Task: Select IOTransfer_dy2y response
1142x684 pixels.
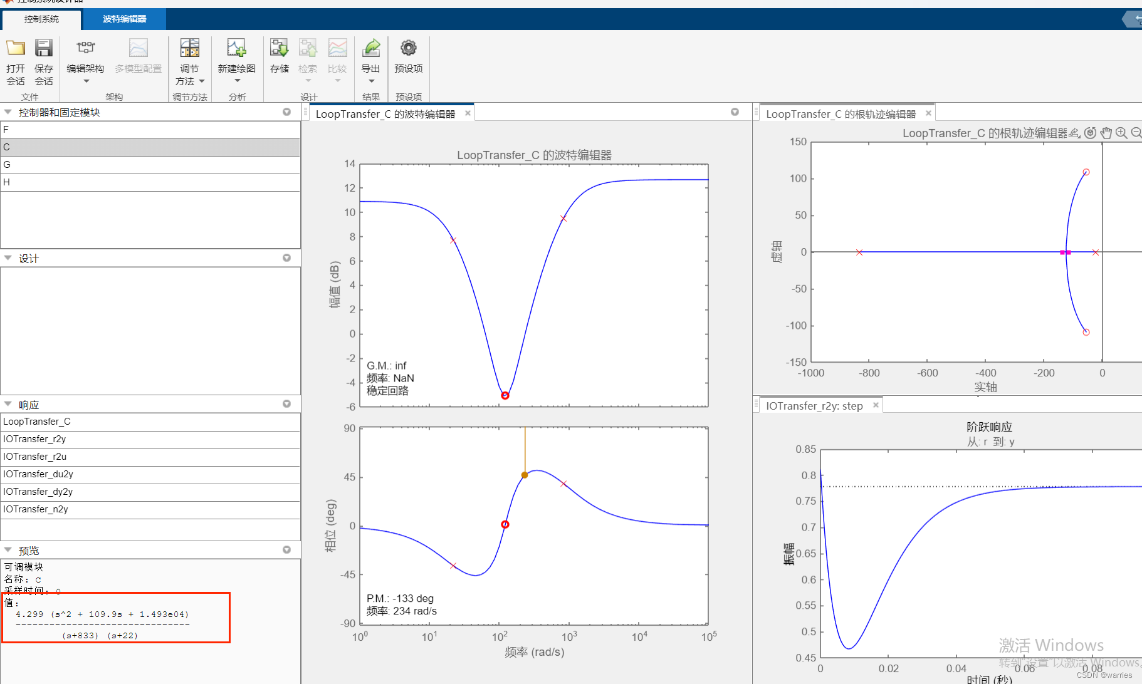Action: coord(150,492)
